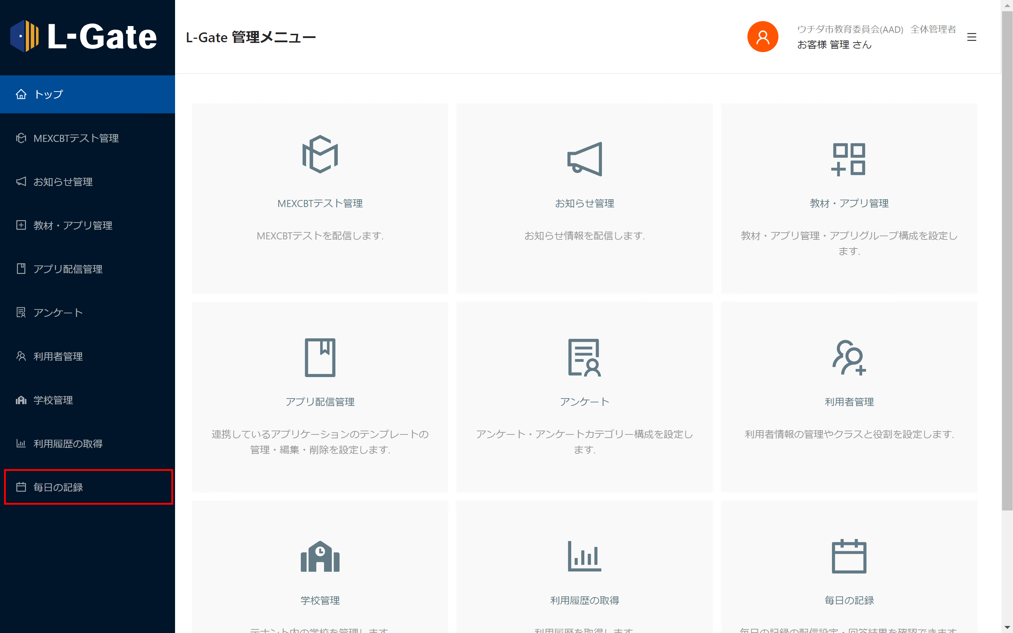Click the 毎日の記録 card title

(x=849, y=600)
